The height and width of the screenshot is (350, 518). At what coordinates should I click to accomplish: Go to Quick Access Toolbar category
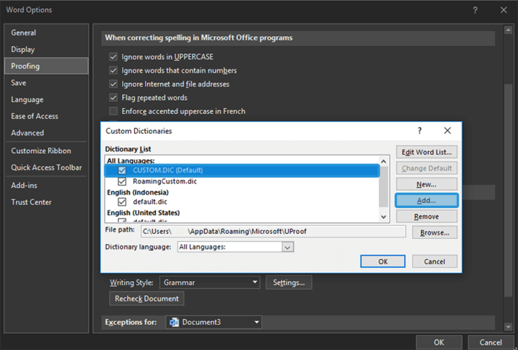coord(47,167)
